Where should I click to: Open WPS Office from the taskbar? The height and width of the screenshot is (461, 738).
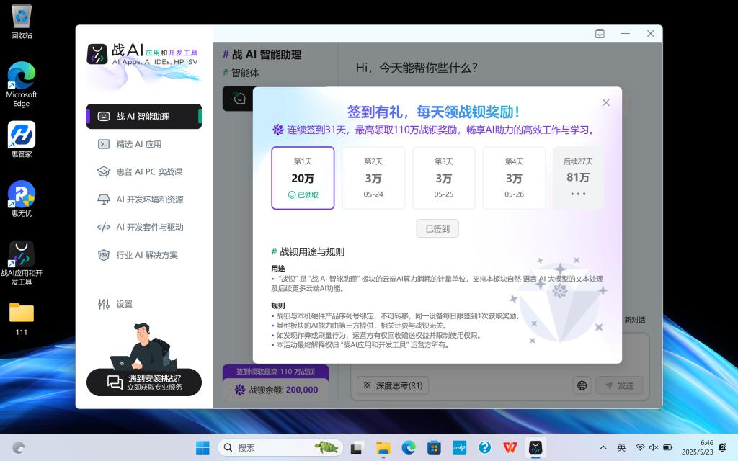[510, 447]
